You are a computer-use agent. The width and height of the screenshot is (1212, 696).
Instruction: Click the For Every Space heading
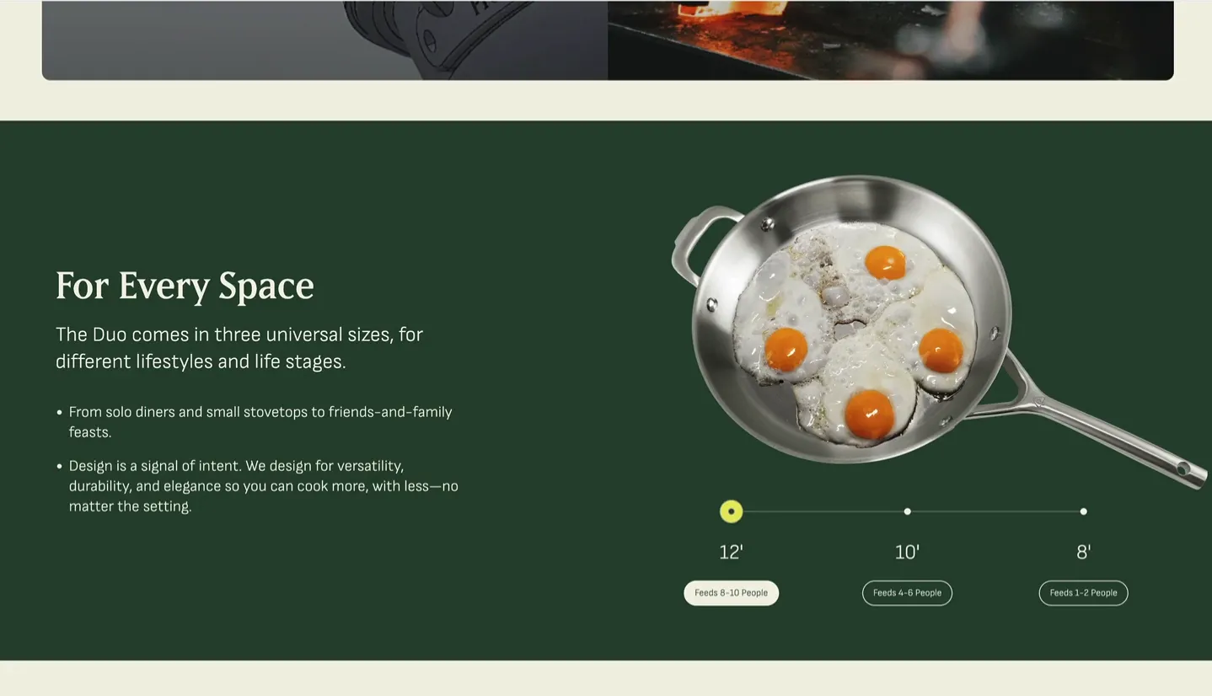pyautogui.click(x=185, y=286)
